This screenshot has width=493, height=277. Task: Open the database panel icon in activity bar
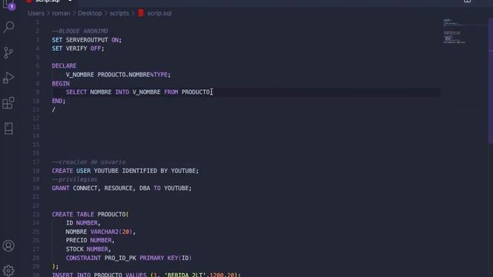[8, 128]
